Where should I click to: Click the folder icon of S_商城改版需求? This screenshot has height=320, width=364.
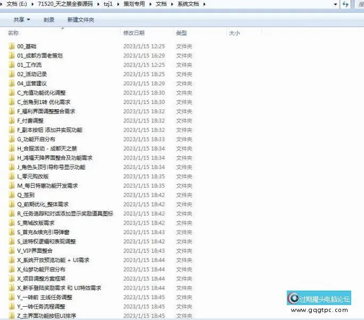pos(12,223)
